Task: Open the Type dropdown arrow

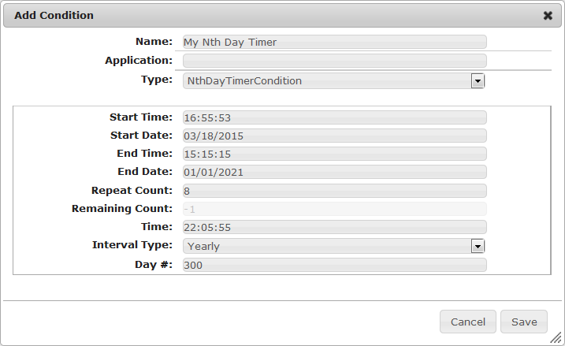Action: (477, 80)
